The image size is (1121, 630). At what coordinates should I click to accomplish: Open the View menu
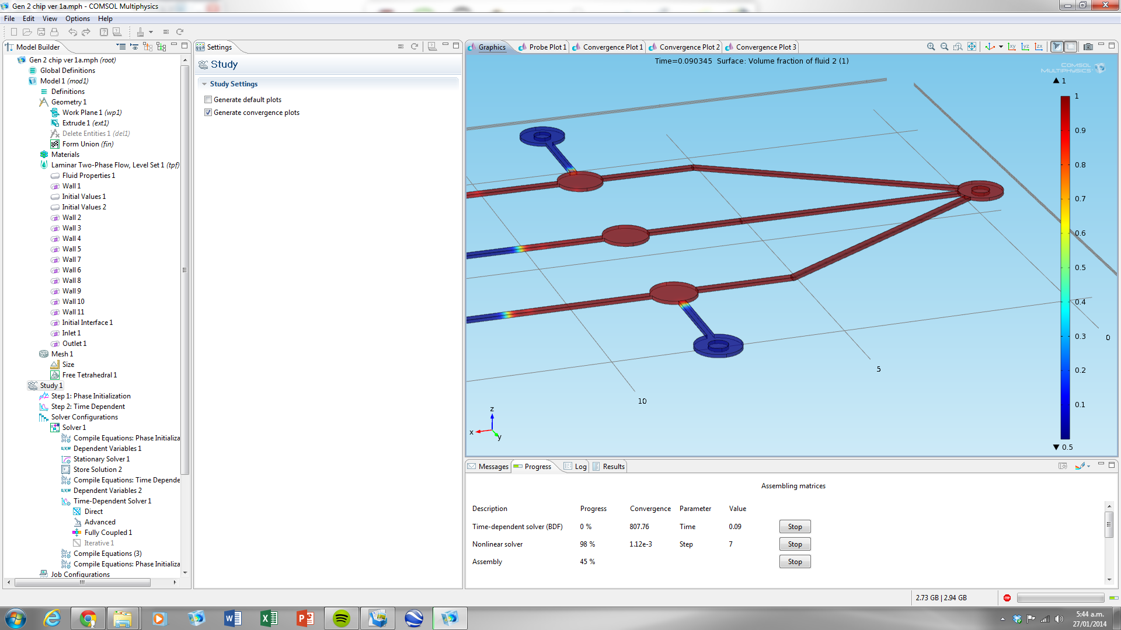(50, 19)
